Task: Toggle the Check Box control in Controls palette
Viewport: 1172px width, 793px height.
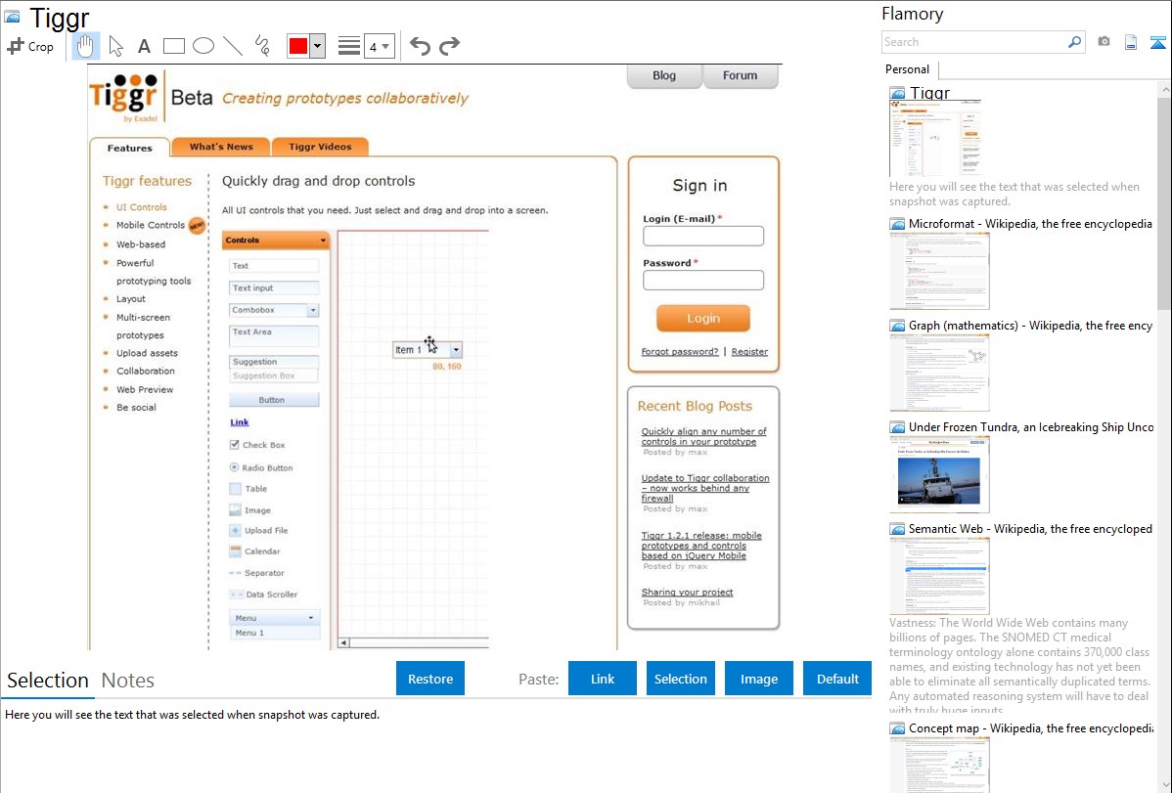Action: 235,445
